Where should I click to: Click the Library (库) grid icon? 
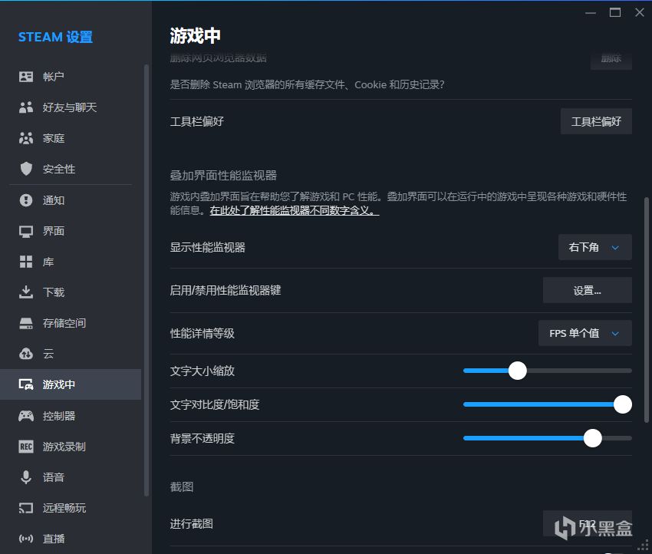click(26, 262)
